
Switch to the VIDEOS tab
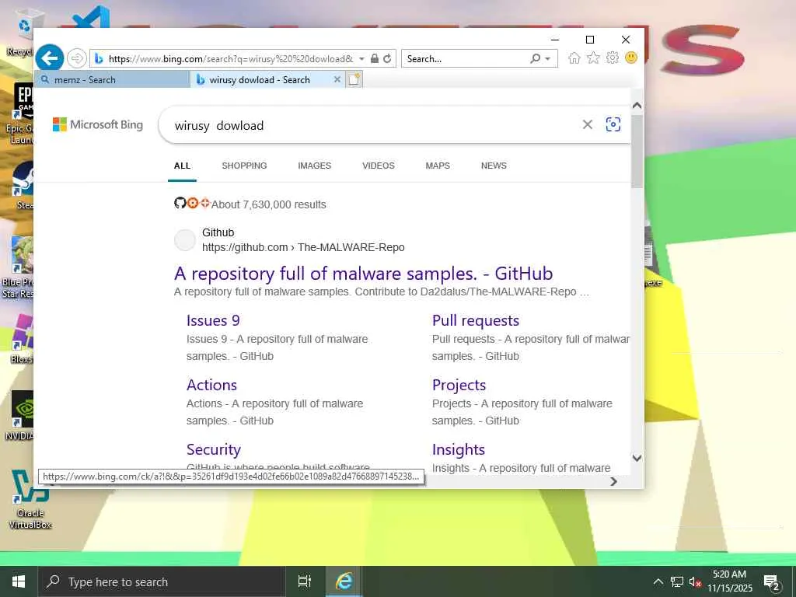click(379, 166)
